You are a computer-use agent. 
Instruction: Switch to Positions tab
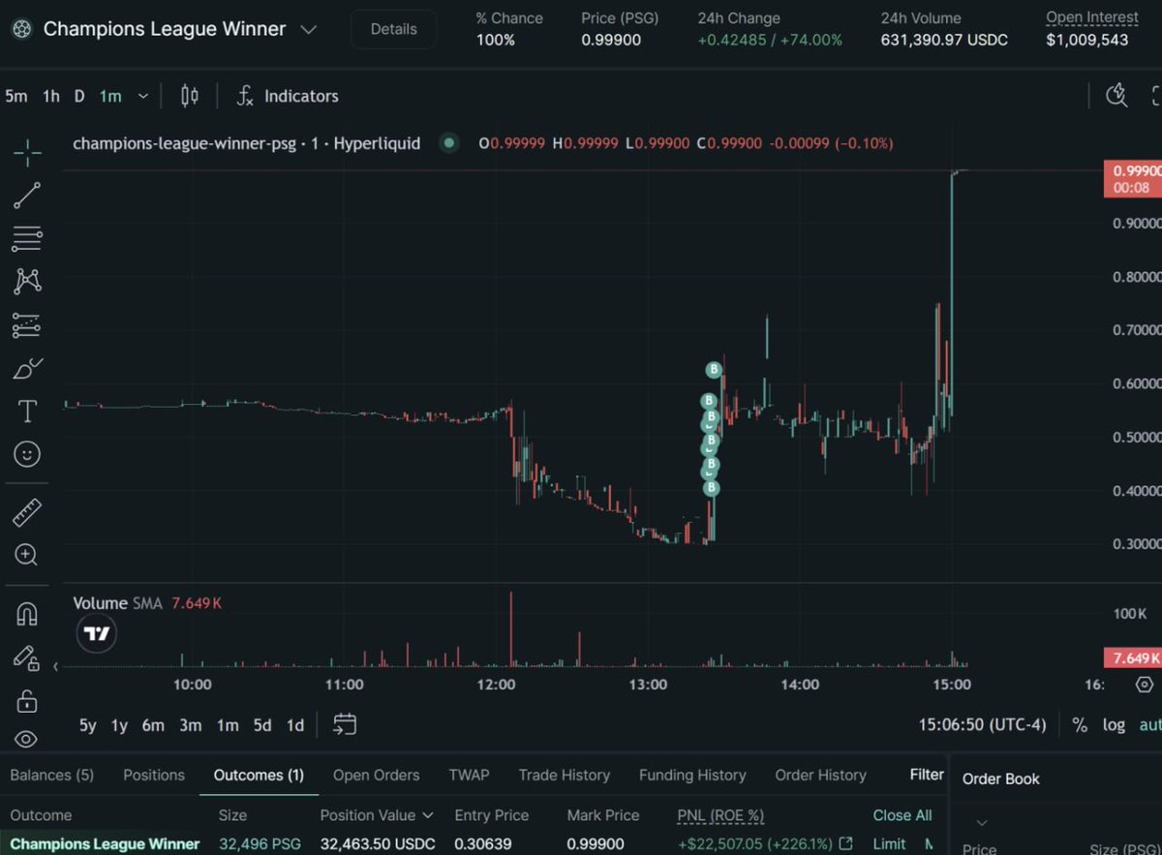coord(154,775)
